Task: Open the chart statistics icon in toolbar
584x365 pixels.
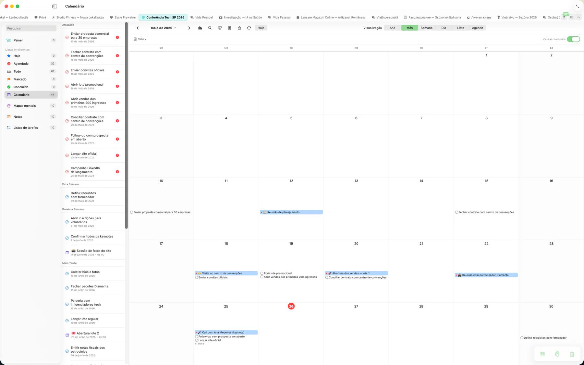Action: pyautogui.click(x=200, y=28)
